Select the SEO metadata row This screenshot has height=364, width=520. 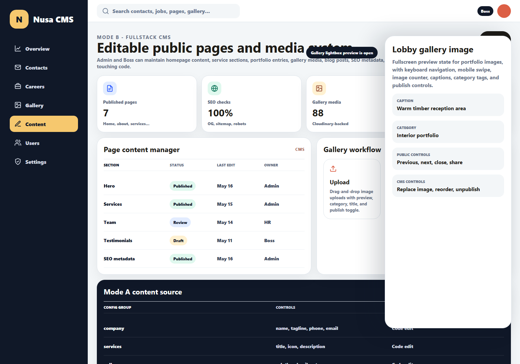point(204,259)
